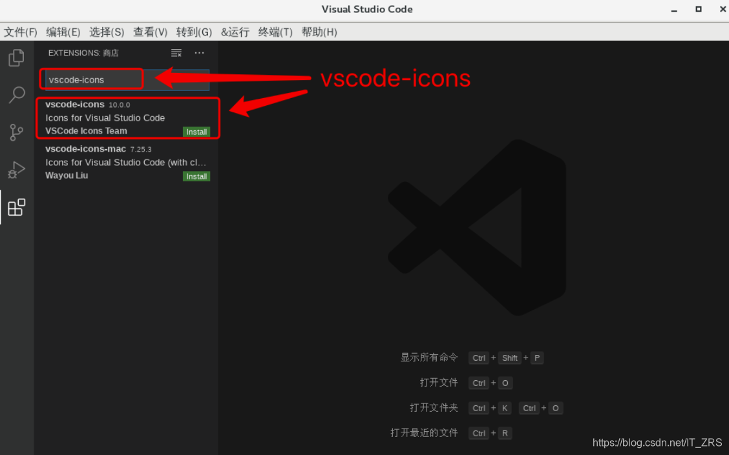The image size is (729, 455).
Task: Open the 终端(T) menu
Action: coord(275,32)
